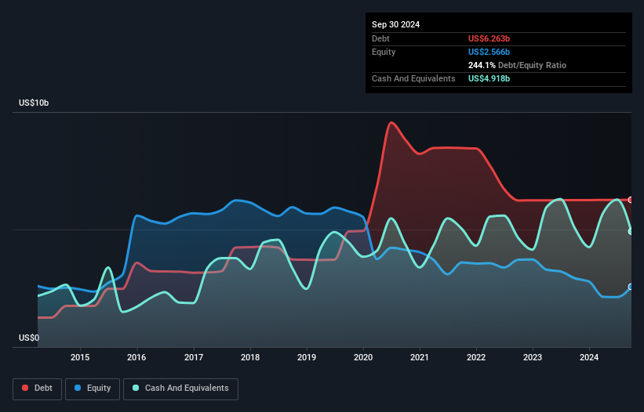Viewport: 644px width, 412px height.
Task: Click the US$2.566b equity value
Action: click(489, 52)
